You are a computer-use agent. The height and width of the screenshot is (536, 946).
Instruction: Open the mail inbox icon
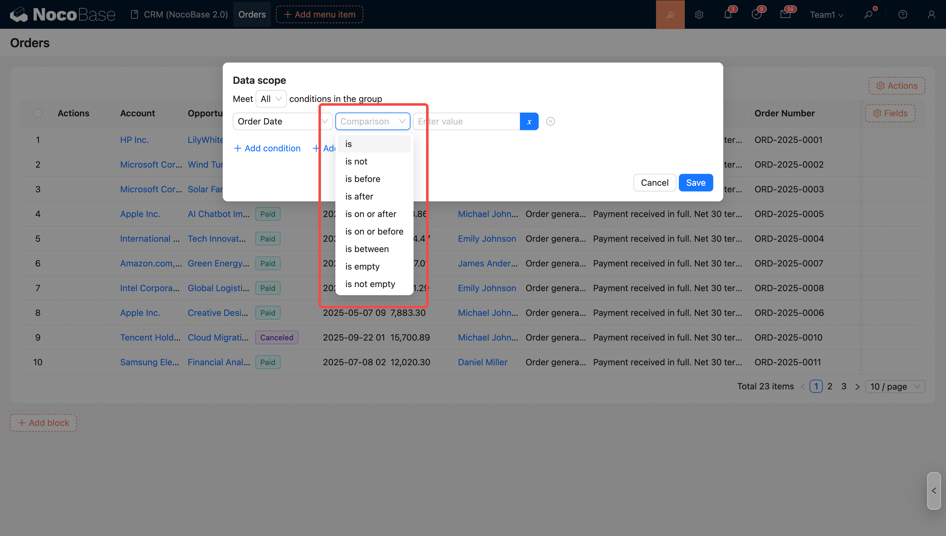pos(785,14)
